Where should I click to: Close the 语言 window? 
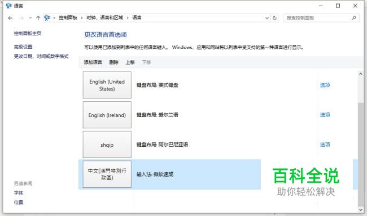point(355,6)
